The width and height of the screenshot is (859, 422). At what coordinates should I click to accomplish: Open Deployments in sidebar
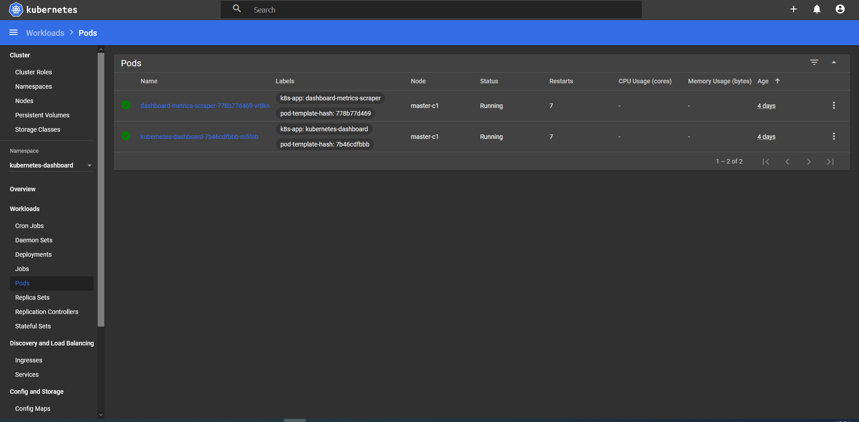(34, 254)
